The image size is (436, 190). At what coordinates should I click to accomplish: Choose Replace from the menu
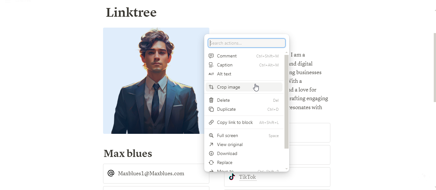(244, 162)
